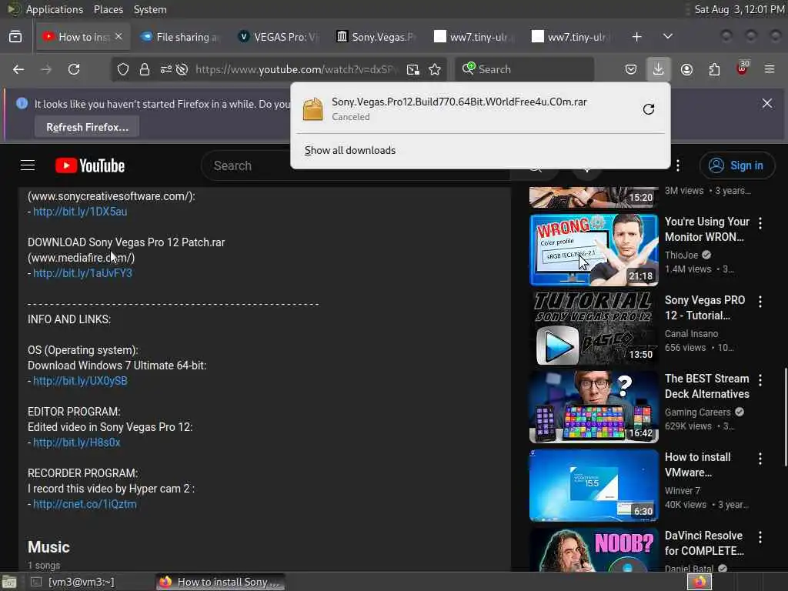The height and width of the screenshot is (591, 788).
Task: Open the [vm3@vm3:~] terminal in taskbar
Action: pyautogui.click(x=80, y=582)
